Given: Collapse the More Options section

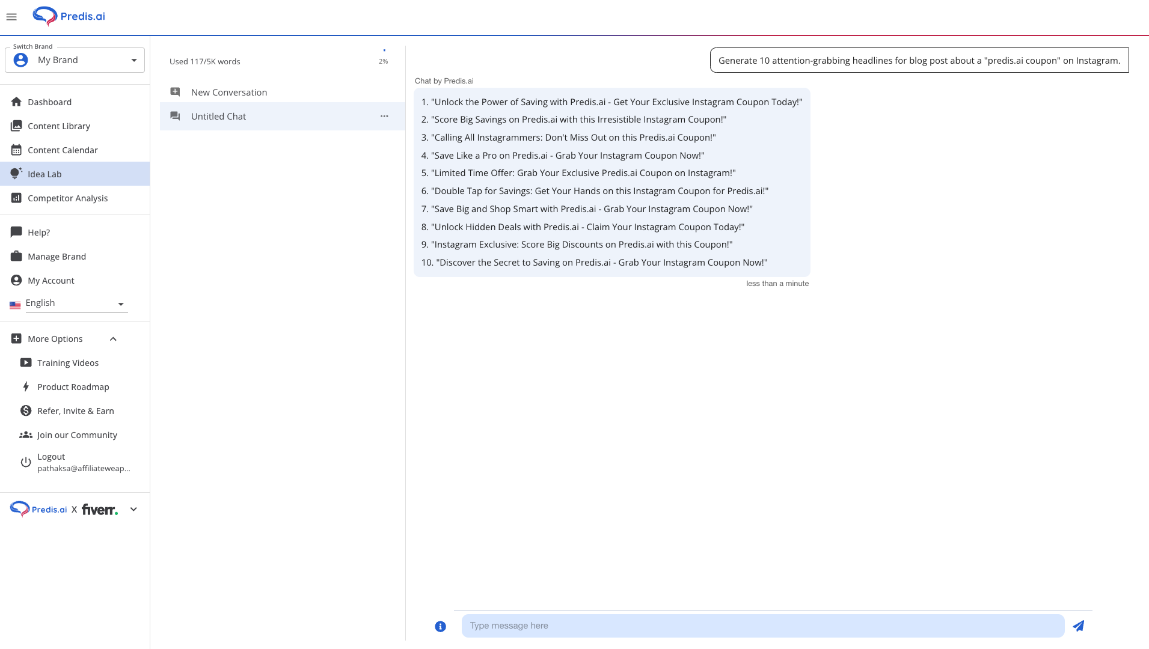Looking at the screenshot, I should [x=113, y=339].
